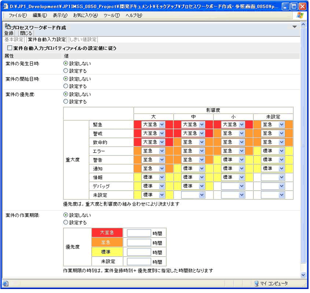Open 緊急 row 未設定 column priority dropdown
Viewport: 310px width, 293px height.
point(273,125)
